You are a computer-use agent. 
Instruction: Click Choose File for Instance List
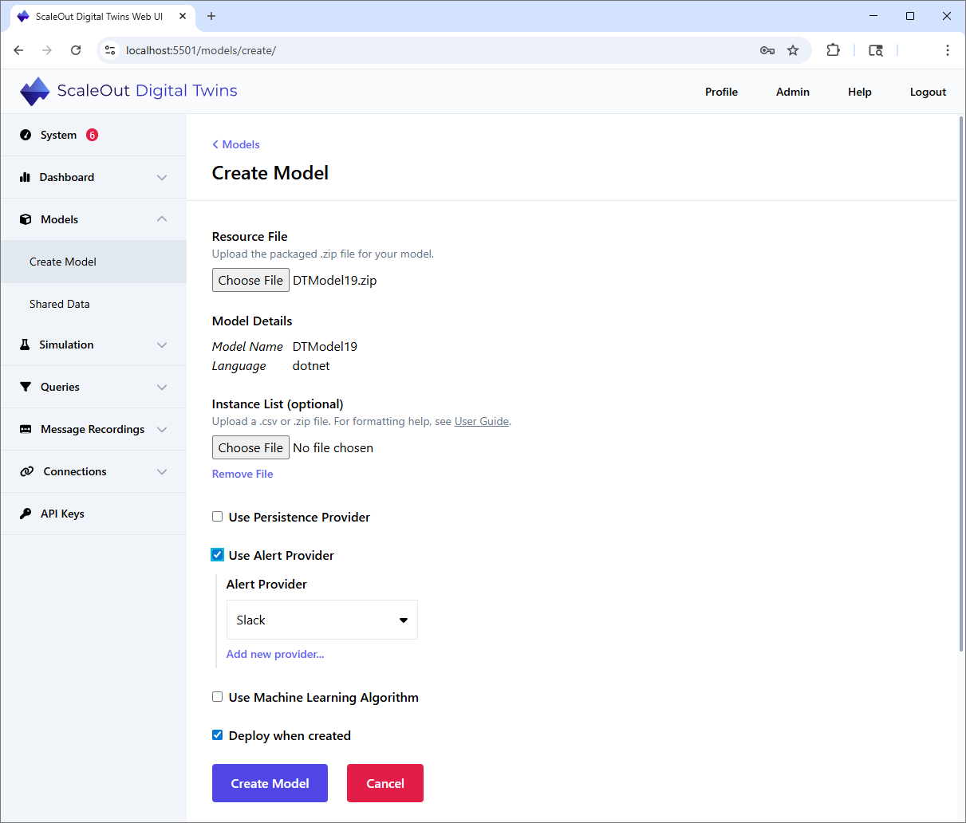point(250,447)
